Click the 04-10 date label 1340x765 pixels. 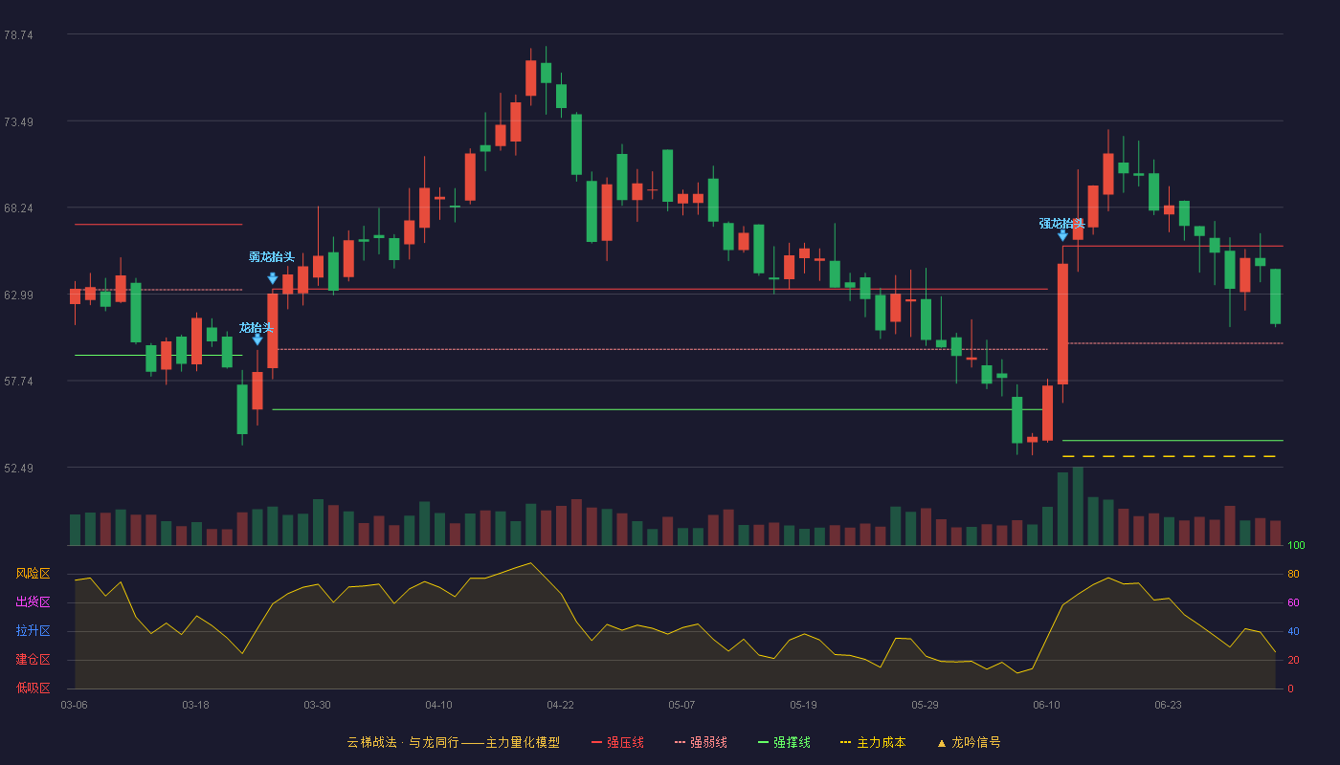click(438, 705)
